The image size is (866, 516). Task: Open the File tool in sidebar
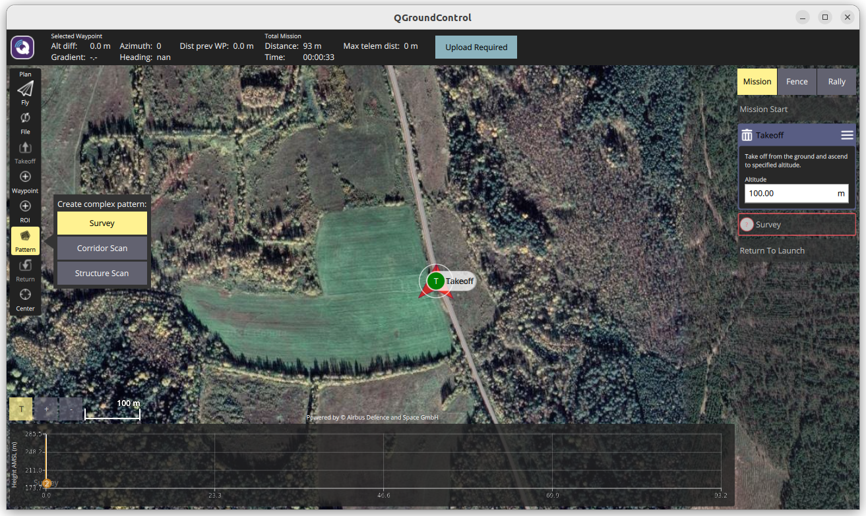(x=25, y=119)
